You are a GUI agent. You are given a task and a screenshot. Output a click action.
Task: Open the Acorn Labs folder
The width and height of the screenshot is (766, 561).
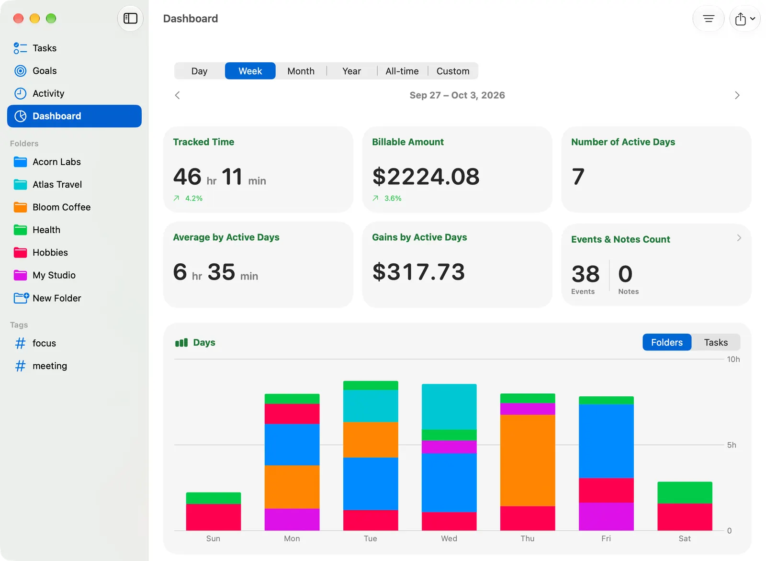click(x=74, y=162)
